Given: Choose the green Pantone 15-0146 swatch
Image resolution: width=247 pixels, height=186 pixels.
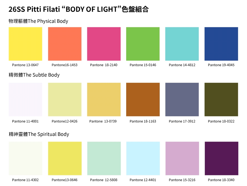Looking at the screenshot, I should [143, 44].
